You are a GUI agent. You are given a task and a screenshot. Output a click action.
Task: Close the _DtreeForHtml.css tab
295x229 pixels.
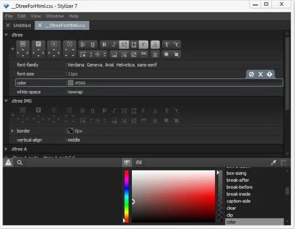(x=40, y=25)
